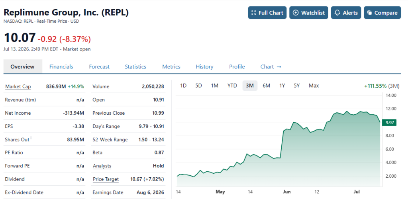Open the Financials tab

(61, 67)
